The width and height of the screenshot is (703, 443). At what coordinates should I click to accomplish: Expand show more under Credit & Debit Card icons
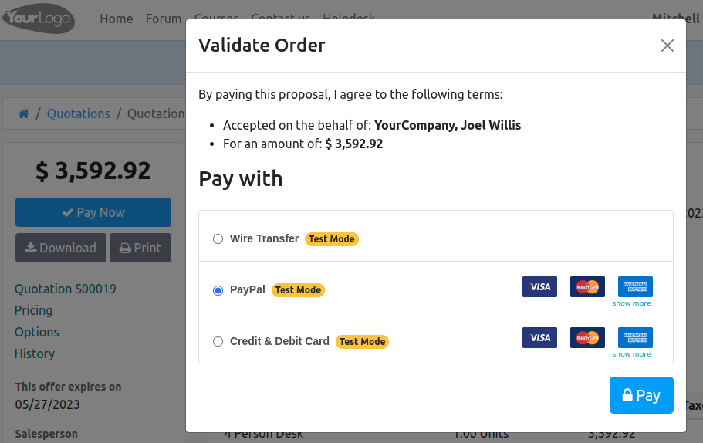631,354
